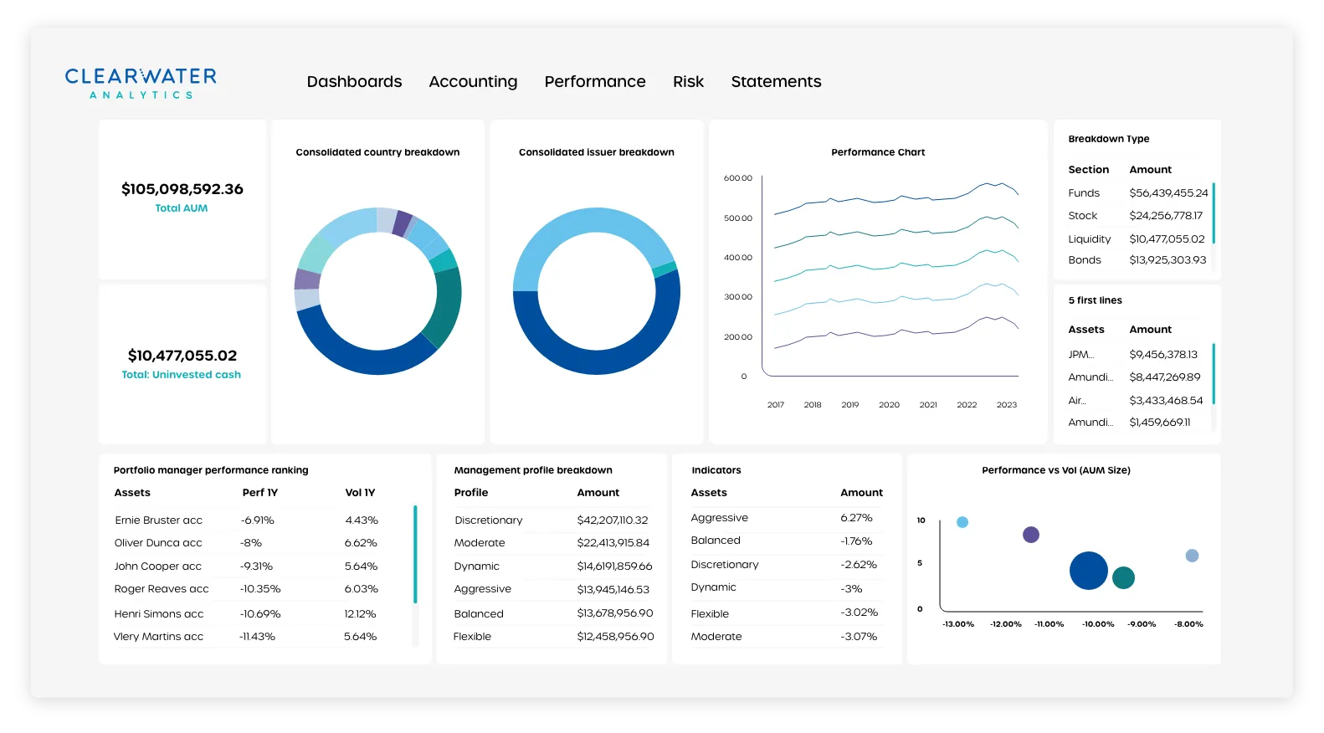
Task: Click the Clearwater Analytics logo
Action: [x=141, y=83]
